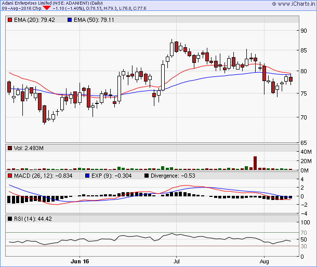The width and height of the screenshot is (317, 267).
Task: Click the price axis label 90
Action: (303, 31)
